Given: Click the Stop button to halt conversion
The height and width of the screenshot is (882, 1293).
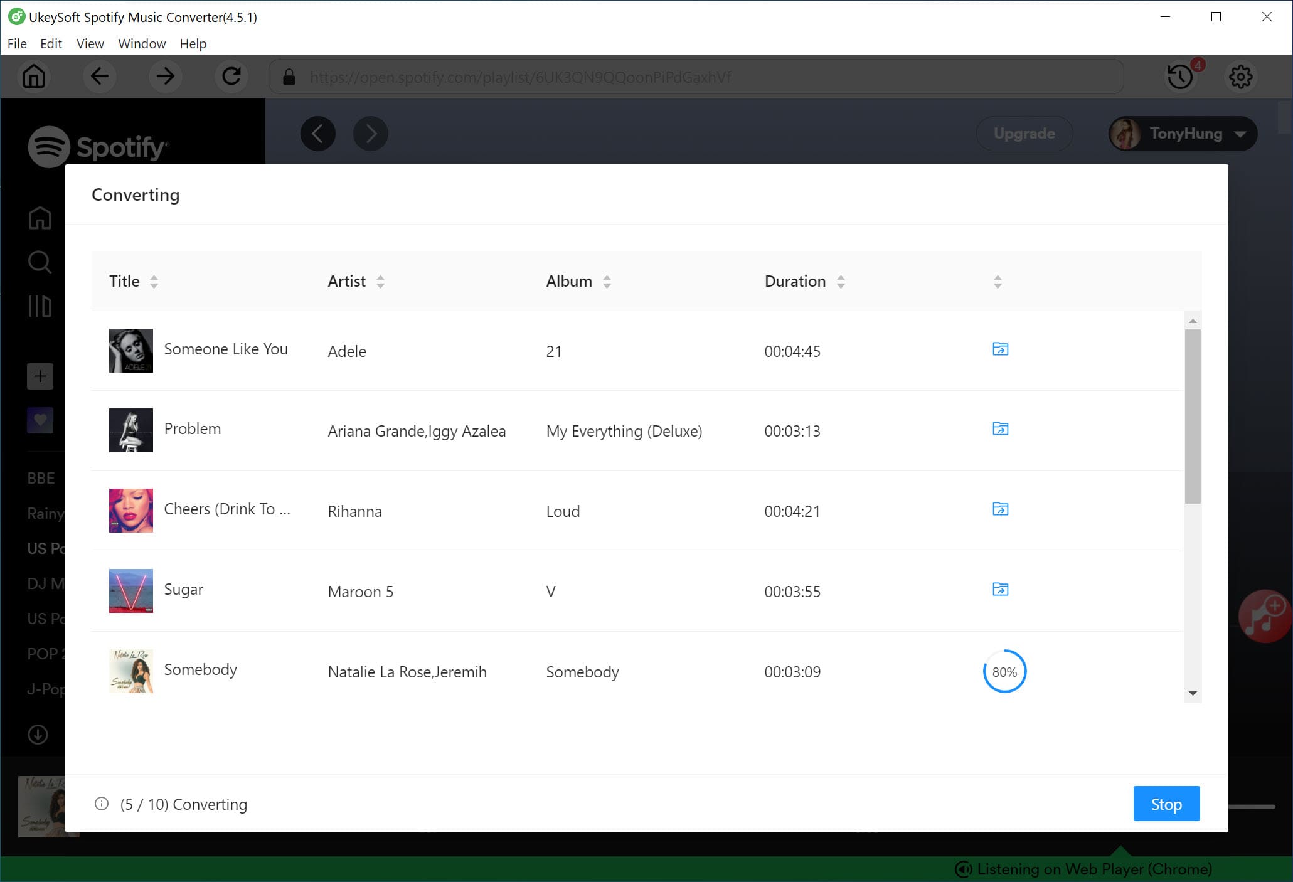Looking at the screenshot, I should pos(1166,804).
